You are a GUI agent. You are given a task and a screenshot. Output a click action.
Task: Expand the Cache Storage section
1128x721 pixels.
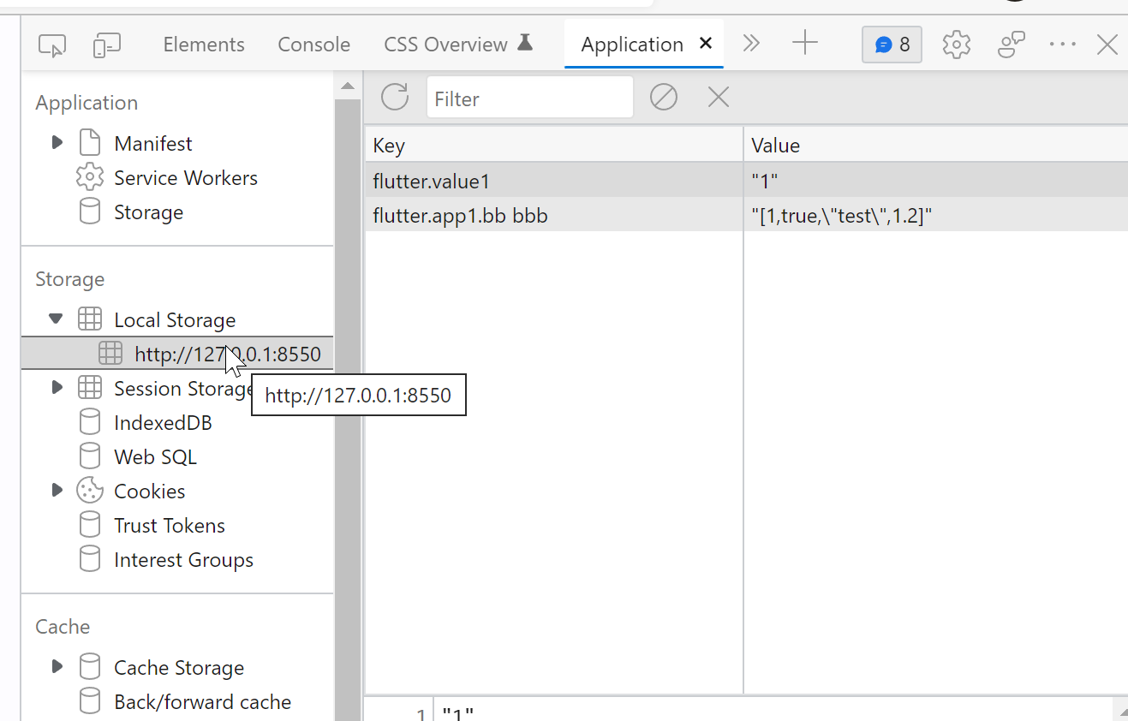click(56, 666)
